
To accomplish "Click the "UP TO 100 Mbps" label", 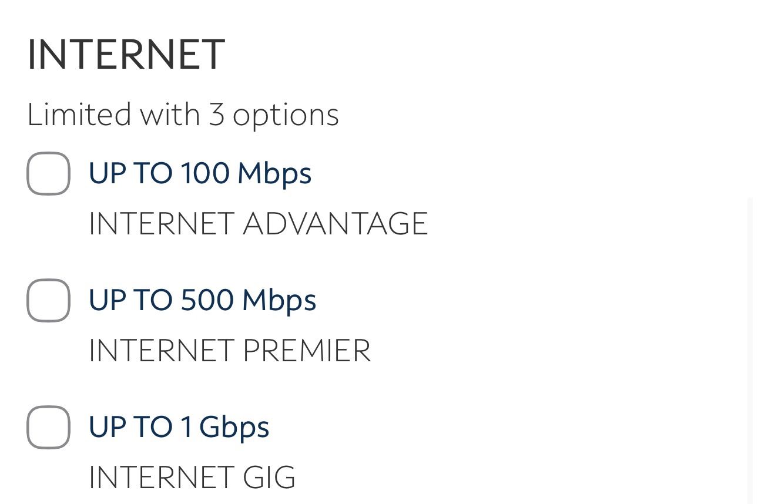I will (x=200, y=173).
